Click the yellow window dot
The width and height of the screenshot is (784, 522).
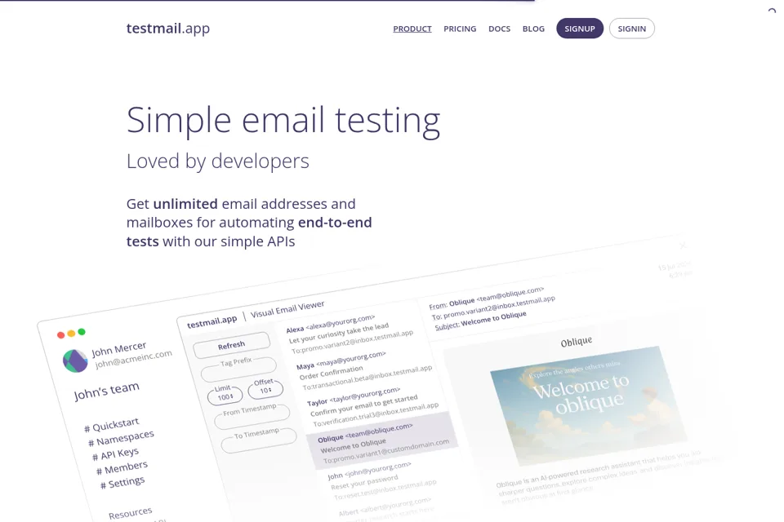point(71,333)
